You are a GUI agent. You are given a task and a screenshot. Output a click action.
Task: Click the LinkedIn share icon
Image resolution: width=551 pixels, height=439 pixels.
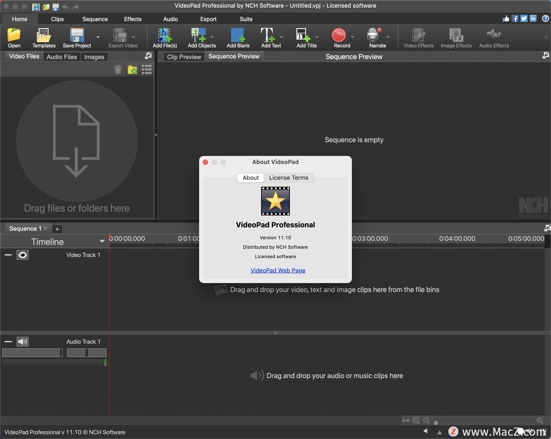point(533,19)
